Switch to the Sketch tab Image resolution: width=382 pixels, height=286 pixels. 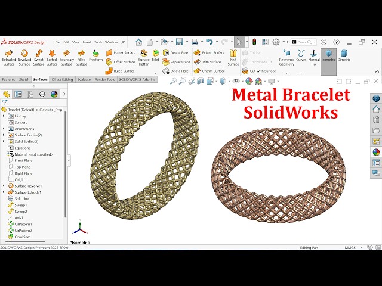click(x=24, y=79)
